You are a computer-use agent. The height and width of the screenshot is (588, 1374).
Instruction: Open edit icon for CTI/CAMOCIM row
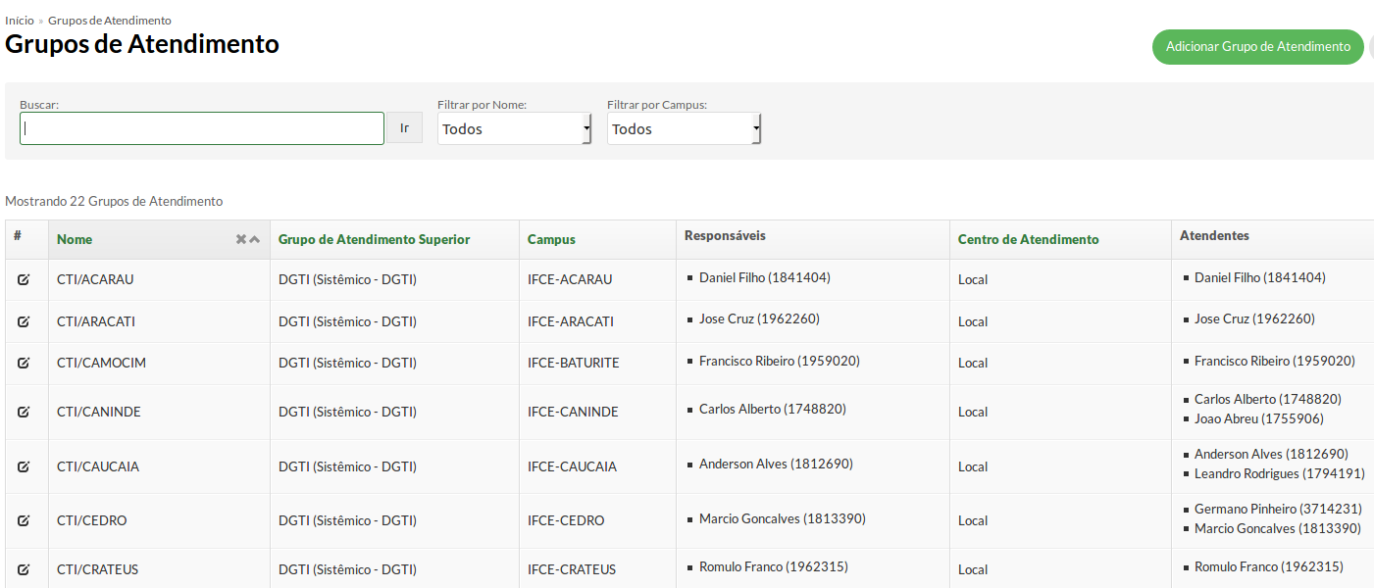(24, 363)
